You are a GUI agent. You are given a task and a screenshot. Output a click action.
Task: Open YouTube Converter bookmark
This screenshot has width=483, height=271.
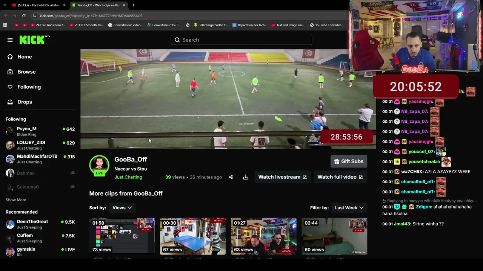(326, 25)
